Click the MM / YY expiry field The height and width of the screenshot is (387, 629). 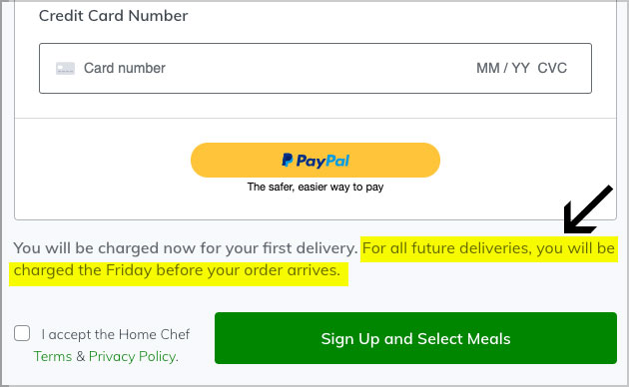click(x=503, y=68)
